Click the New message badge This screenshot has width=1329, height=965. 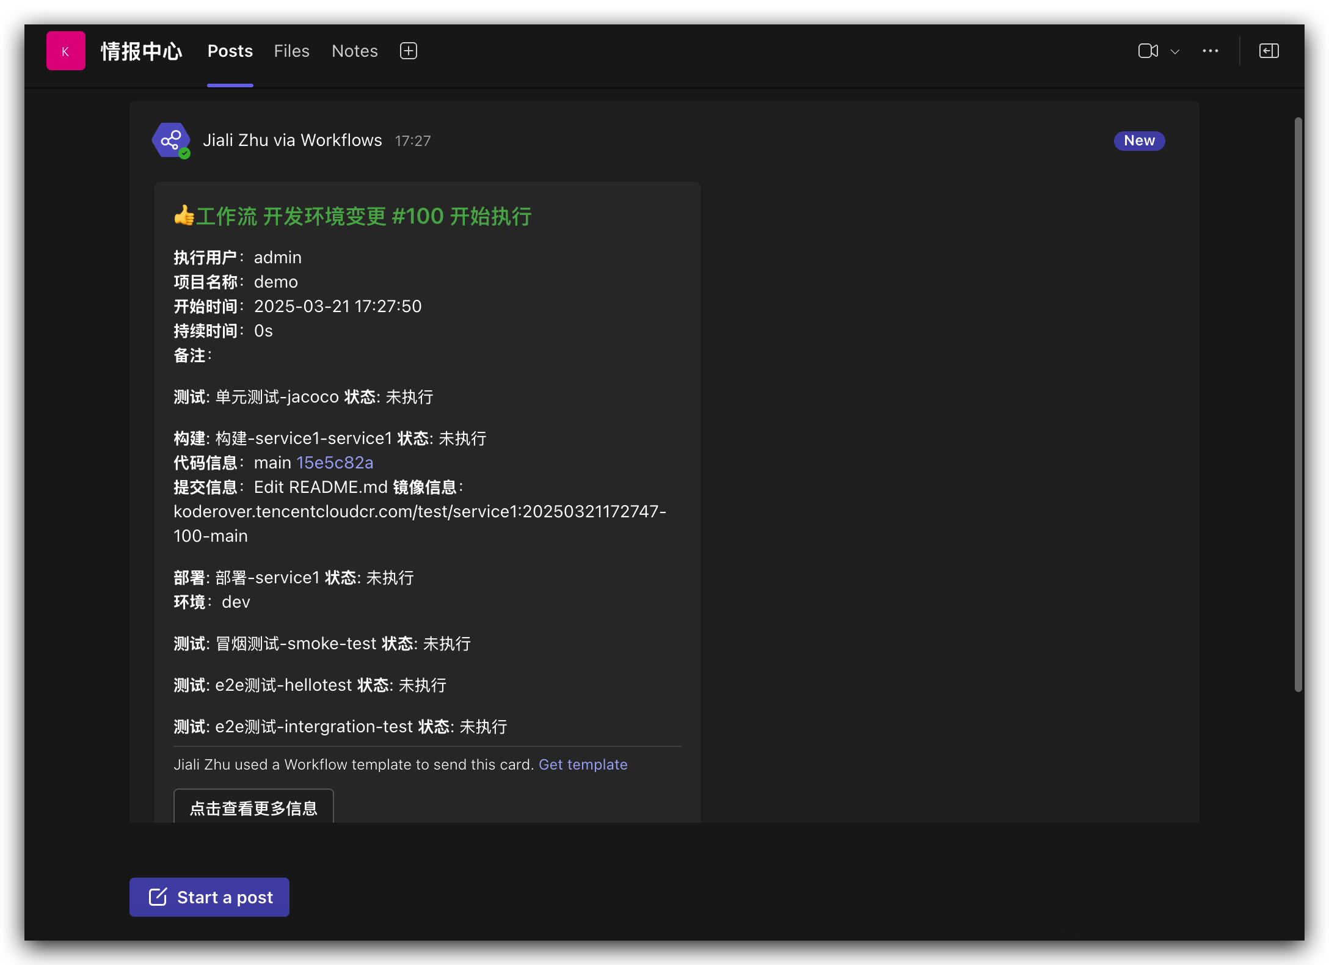[1138, 140]
